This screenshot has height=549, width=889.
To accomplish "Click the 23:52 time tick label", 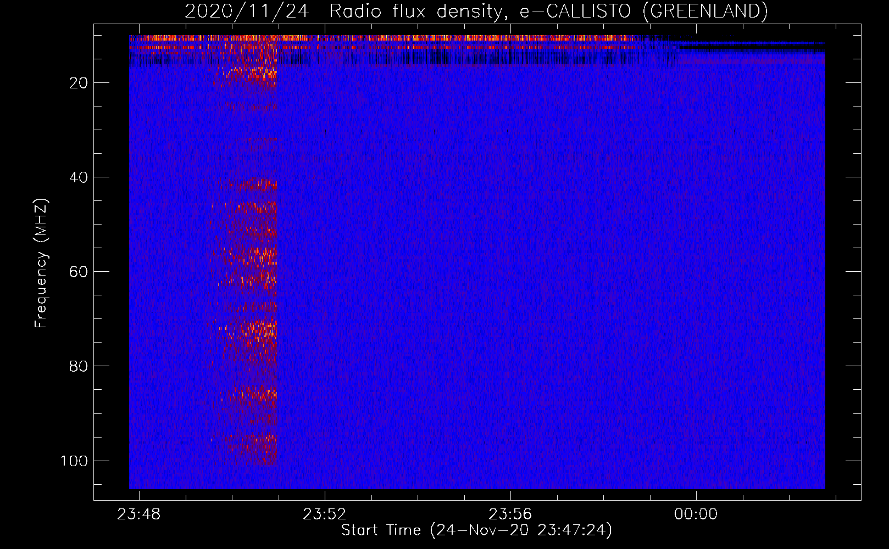I will click(325, 514).
